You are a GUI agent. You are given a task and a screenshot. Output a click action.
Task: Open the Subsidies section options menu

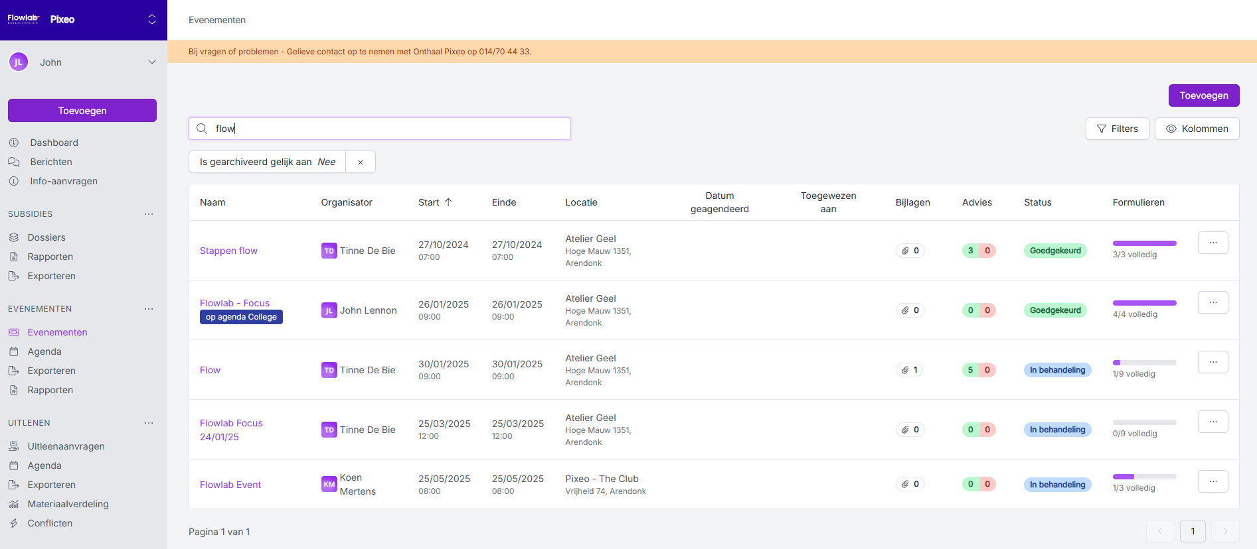[x=149, y=214]
